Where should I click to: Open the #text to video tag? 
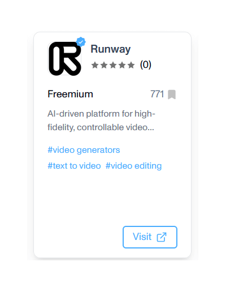click(74, 166)
